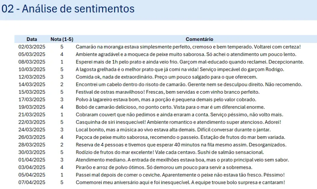The height and width of the screenshot is (189, 317).
Task: Select the Rodízio de frutos do mar comment
Action: click(x=170, y=152)
